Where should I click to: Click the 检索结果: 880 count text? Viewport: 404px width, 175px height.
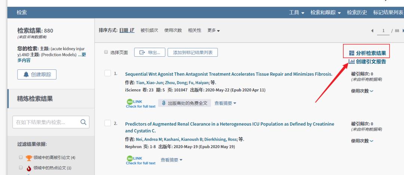[35, 31]
